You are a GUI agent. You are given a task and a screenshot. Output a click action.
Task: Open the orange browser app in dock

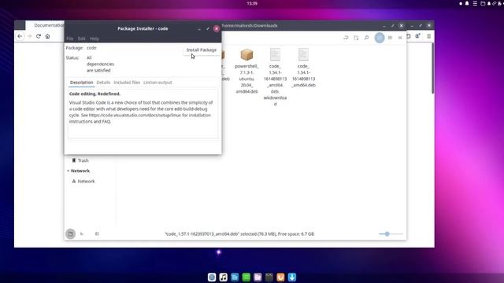(280, 277)
